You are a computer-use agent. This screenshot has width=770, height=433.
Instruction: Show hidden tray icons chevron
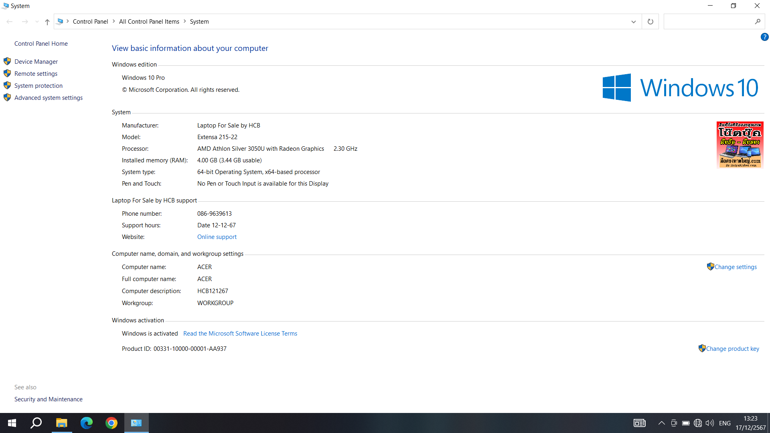point(662,423)
